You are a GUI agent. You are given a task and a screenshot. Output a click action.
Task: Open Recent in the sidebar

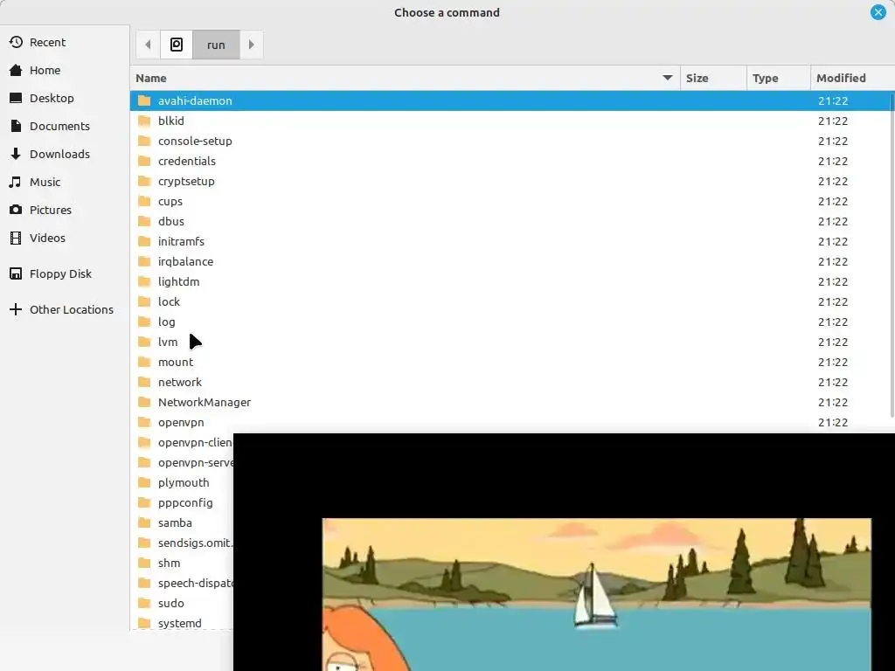65,42
